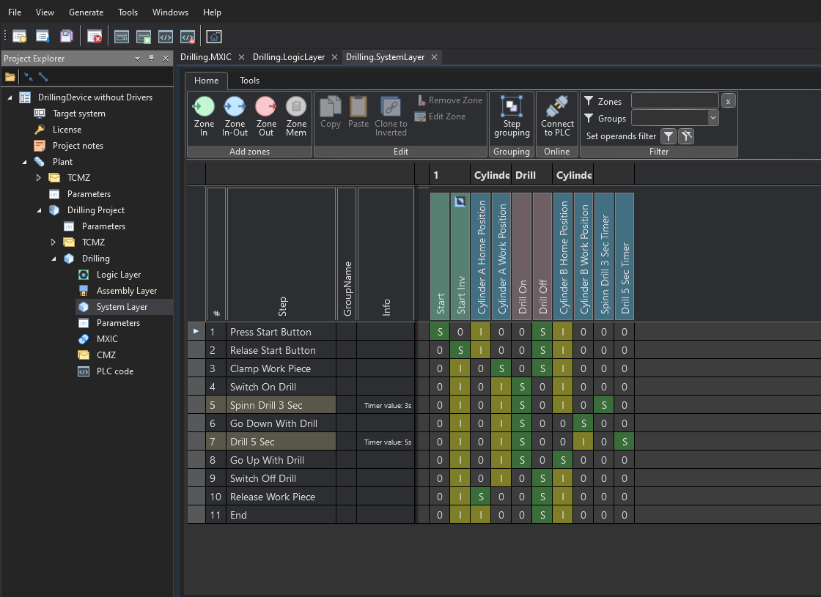The height and width of the screenshot is (597, 821).
Task: Click the green S cell in Press Start Button row under Start
Action: coord(440,332)
